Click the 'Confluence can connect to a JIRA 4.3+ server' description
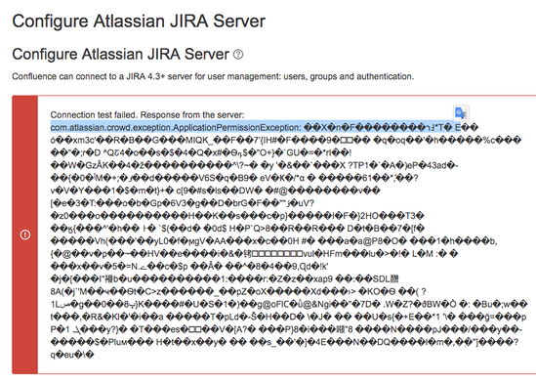The image size is (536, 383). click(213, 76)
